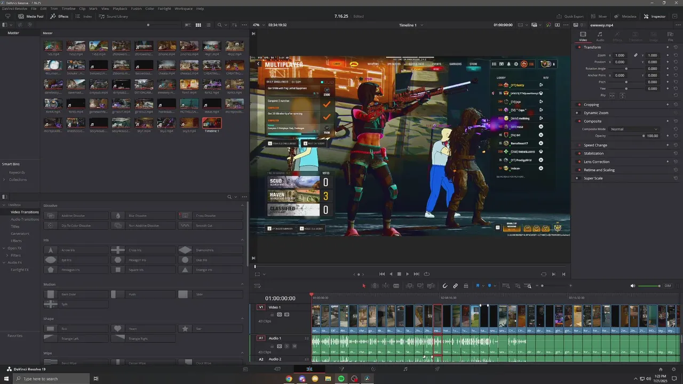This screenshot has width=683, height=384.
Task: Click the timeline Detail Zoom icon
Action: 517,286
